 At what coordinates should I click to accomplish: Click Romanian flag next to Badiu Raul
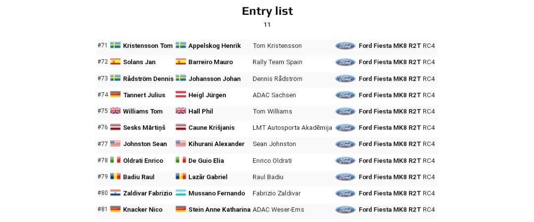pyautogui.click(x=115, y=177)
